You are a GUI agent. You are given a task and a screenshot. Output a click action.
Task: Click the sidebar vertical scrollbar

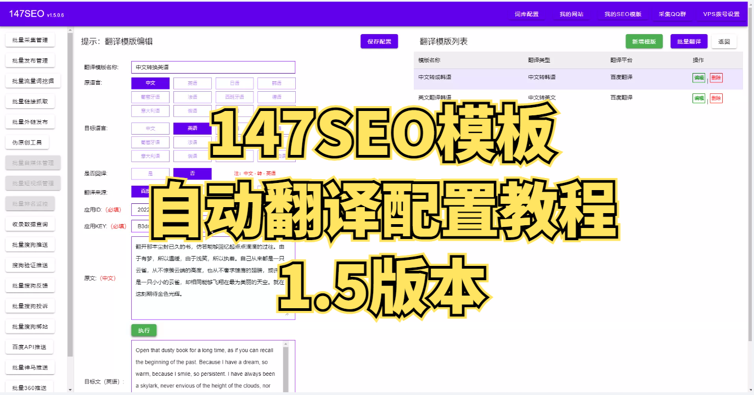tap(70, 195)
